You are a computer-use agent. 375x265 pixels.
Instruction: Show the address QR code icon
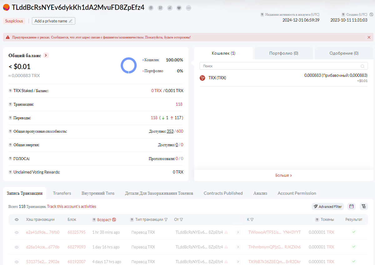click(160, 8)
